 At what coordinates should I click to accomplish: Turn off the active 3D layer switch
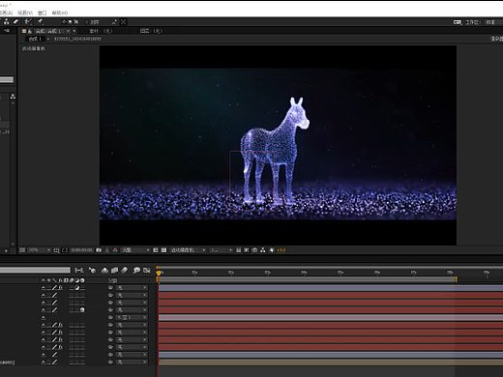click(x=82, y=310)
